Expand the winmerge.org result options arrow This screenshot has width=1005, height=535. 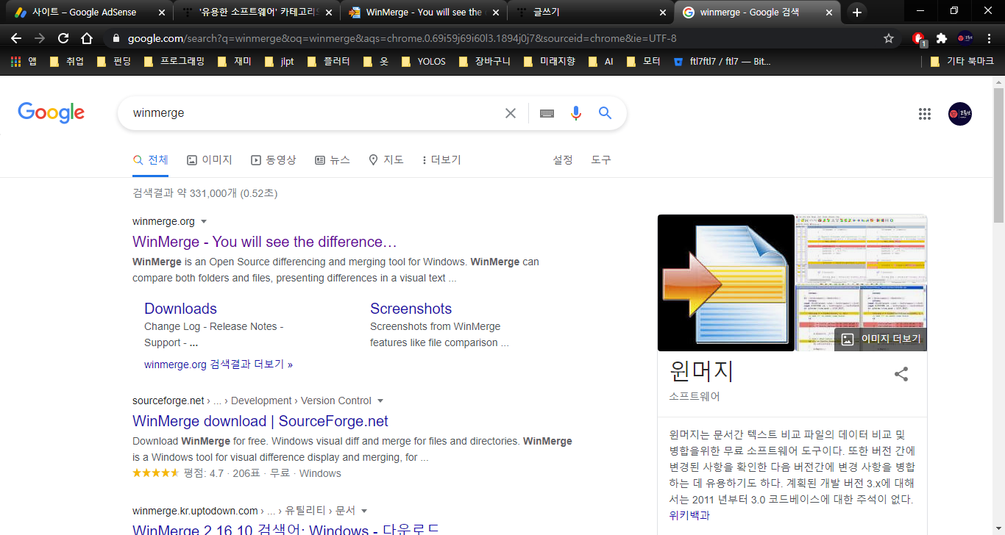(204, 221)
